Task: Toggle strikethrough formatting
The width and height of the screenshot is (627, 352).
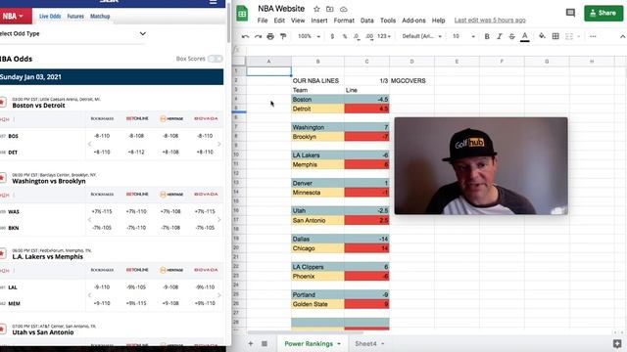Action: [511, 36]
